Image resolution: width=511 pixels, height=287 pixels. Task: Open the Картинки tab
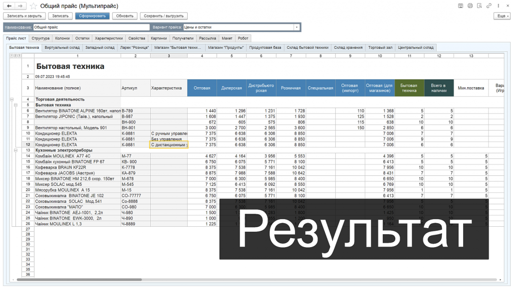click(x=159, y=38)
